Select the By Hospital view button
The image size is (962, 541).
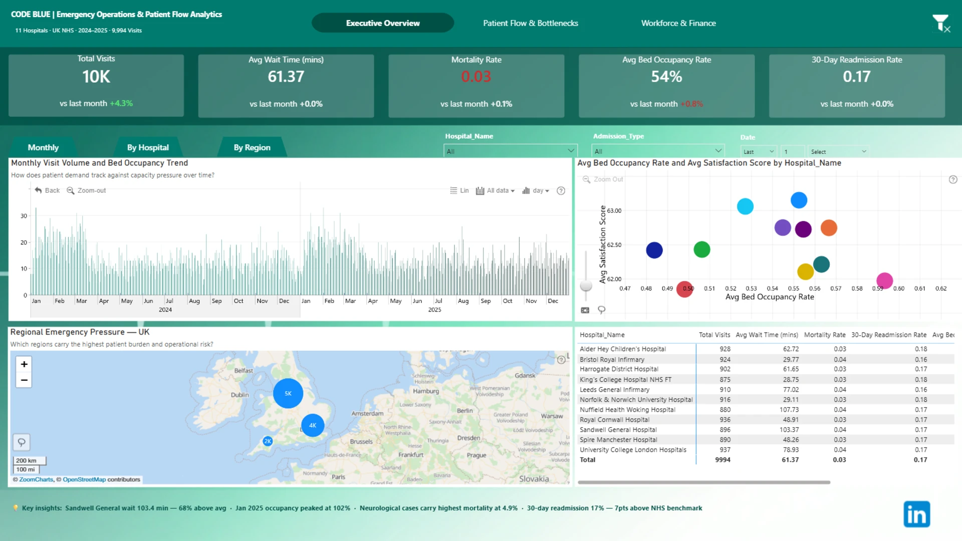(x=148, y=147)
